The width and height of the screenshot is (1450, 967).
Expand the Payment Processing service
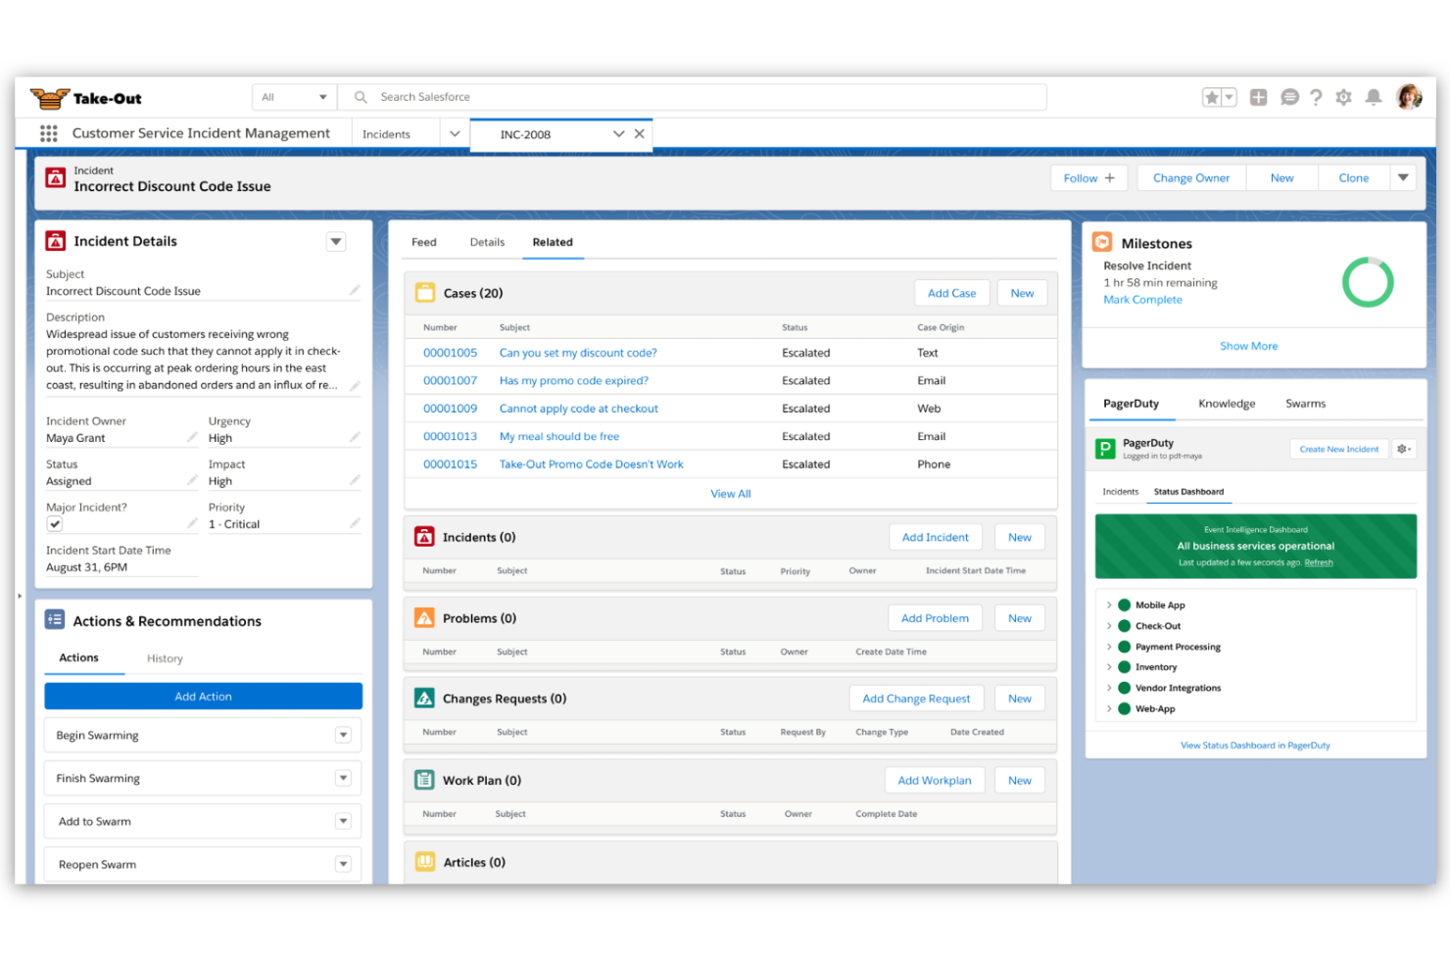click(1109, 647)
